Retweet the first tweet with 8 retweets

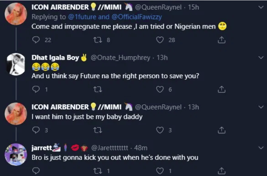pyautogui.click(x=98, y=40)
